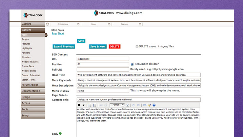Image resolution: width=243 pixels, height=137 pixels.
Task: Insert a numbered list
Action: 95,105
